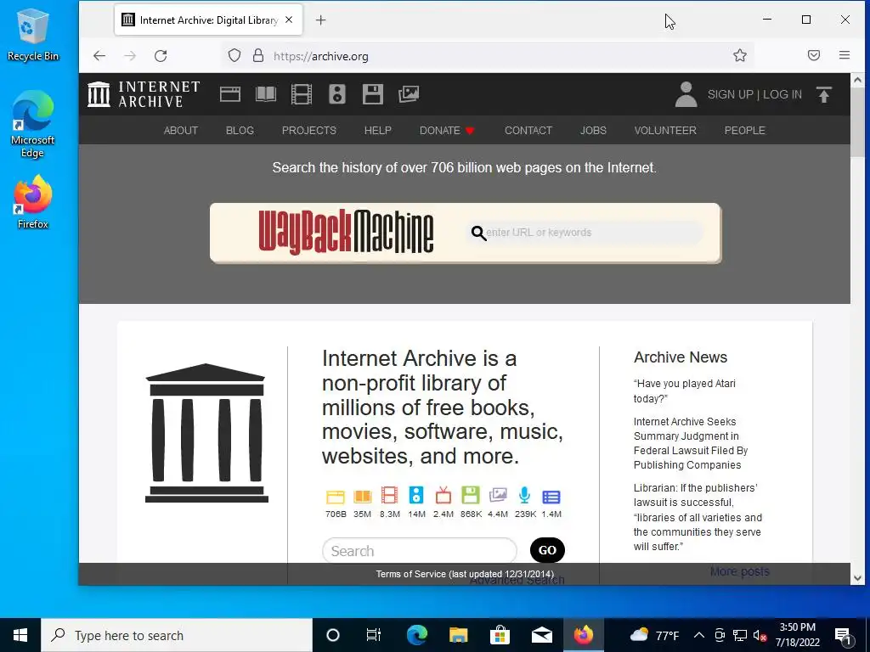Viewport: 870px width, 652px height.
Task: Open Firefox application menu
Action: click(x=845, y=55)
